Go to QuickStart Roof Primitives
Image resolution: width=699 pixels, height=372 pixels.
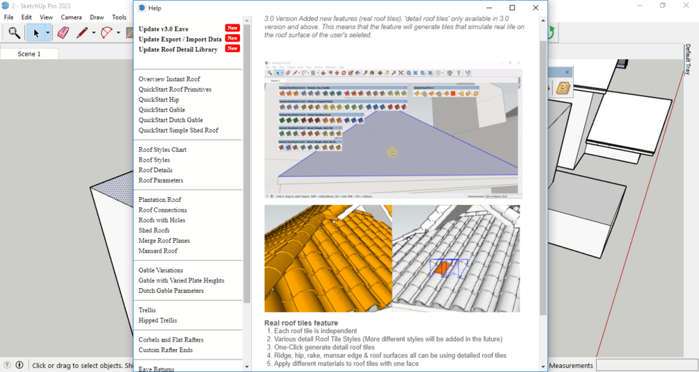175,90
